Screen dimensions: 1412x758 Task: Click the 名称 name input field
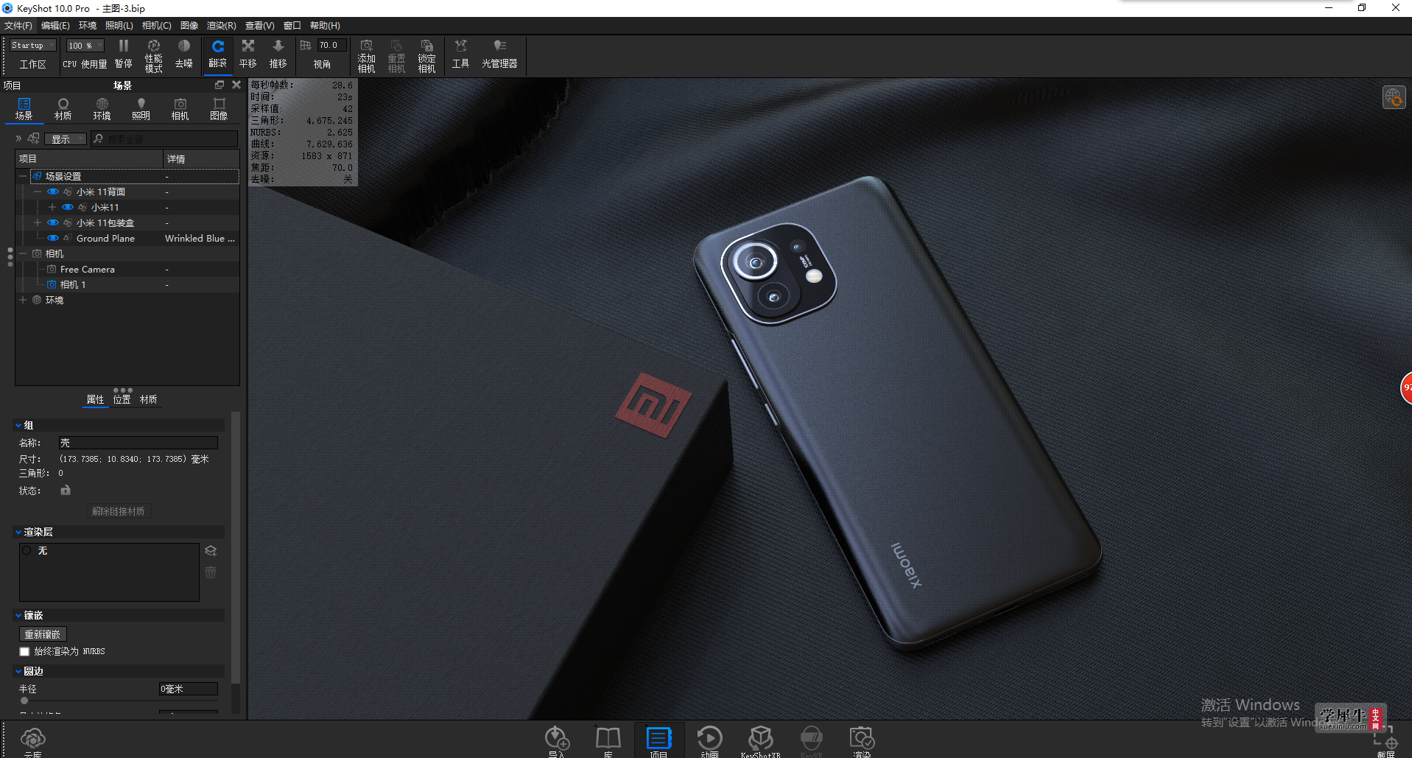138,443
